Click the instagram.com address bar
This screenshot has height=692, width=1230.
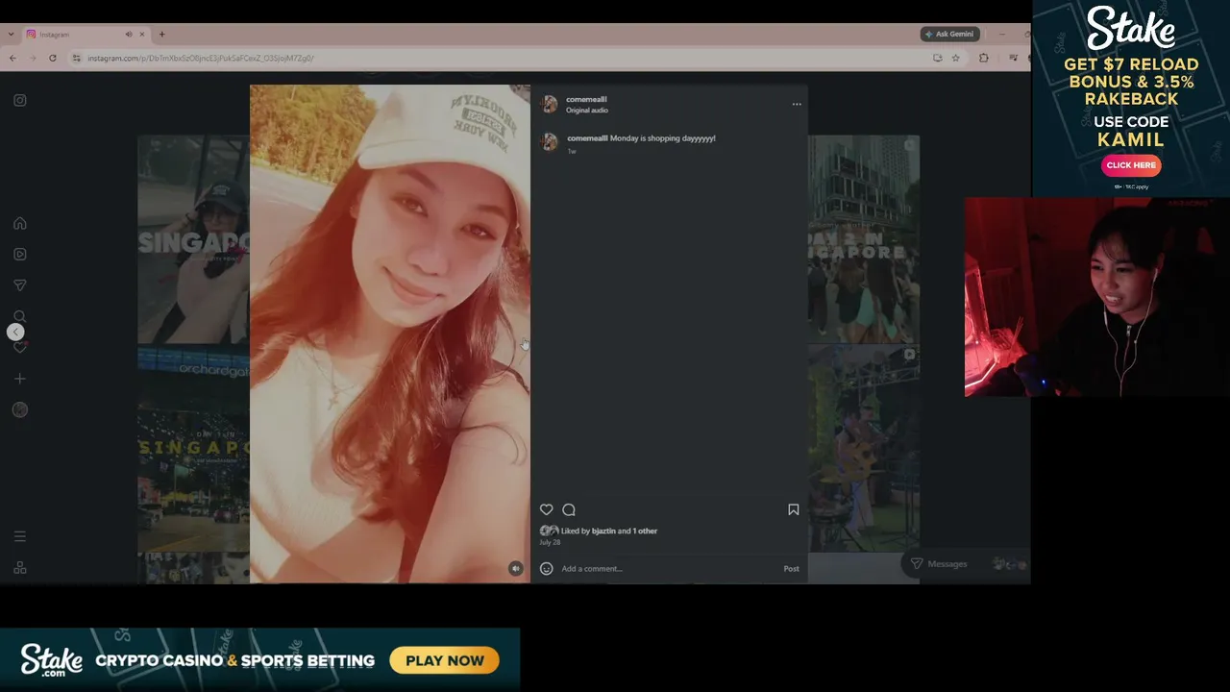tap(500, 58)
